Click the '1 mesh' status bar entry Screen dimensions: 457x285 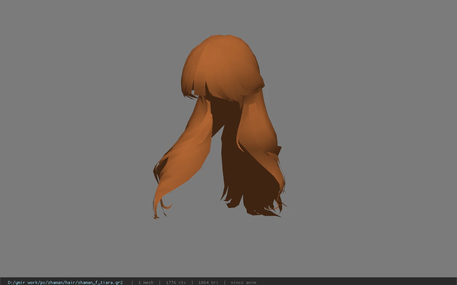146,283
